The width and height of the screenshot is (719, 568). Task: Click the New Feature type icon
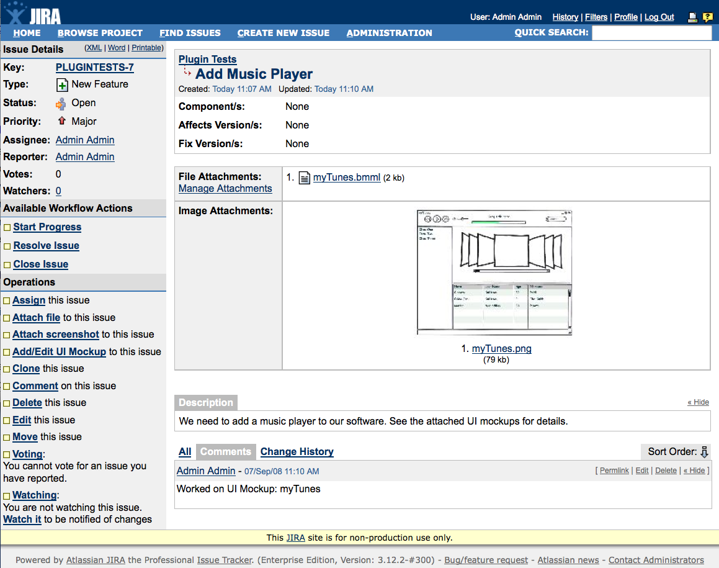62,85
